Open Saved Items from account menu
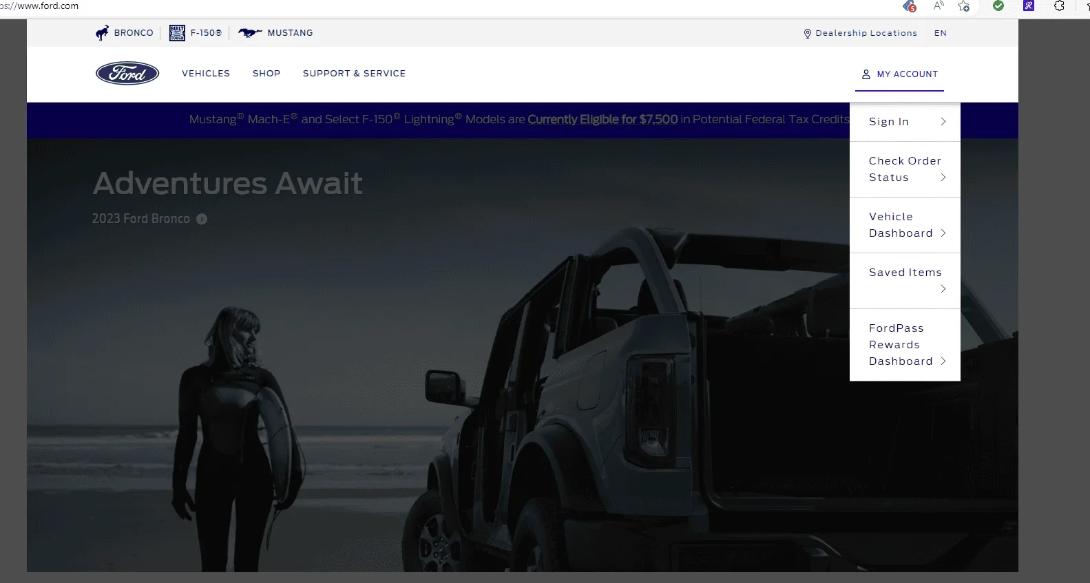1090x583 pixels. click(905, 281)
